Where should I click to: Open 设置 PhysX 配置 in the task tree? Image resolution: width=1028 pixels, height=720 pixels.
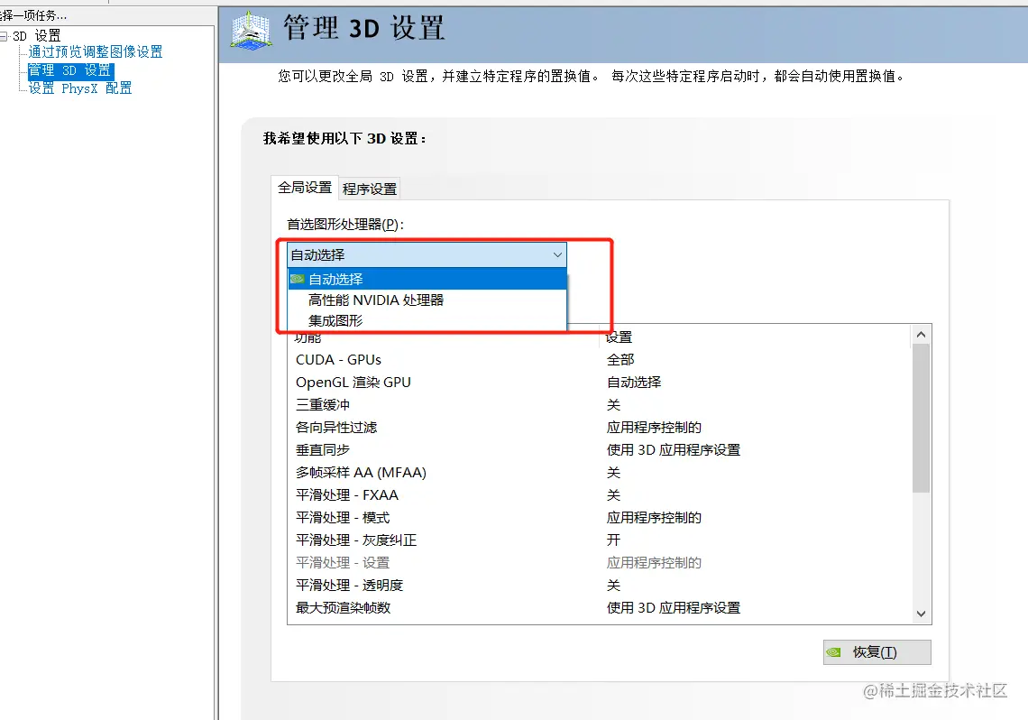click(80, 88)
